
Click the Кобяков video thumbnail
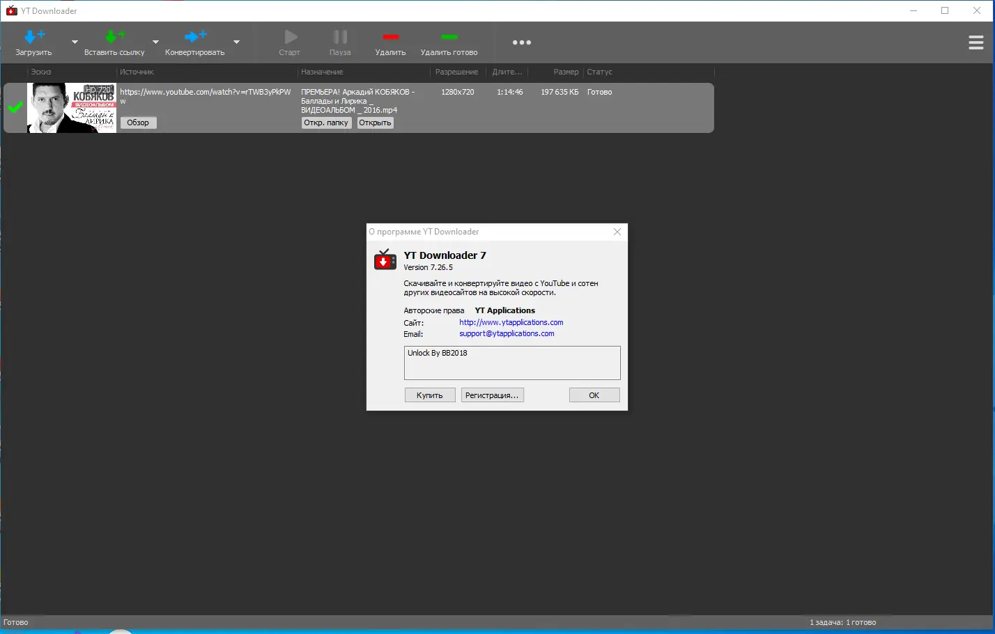(72, 108)
